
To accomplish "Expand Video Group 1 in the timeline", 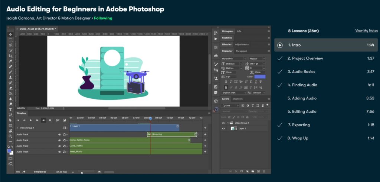I will pyautogui.click(x=17, y=128).
